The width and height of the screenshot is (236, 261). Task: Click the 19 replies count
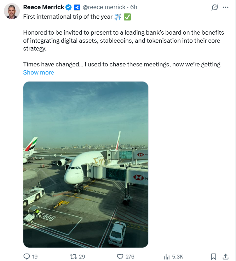[x=35, y=256]
